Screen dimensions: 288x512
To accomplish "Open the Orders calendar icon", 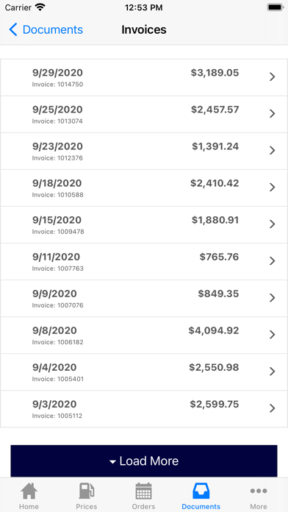I will coord(143,491).
